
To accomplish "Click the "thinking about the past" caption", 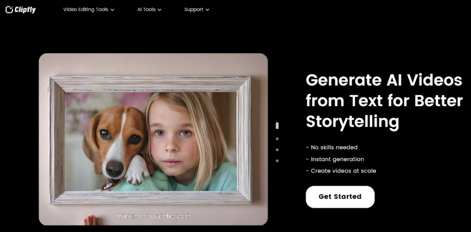I will pos(154,216).
